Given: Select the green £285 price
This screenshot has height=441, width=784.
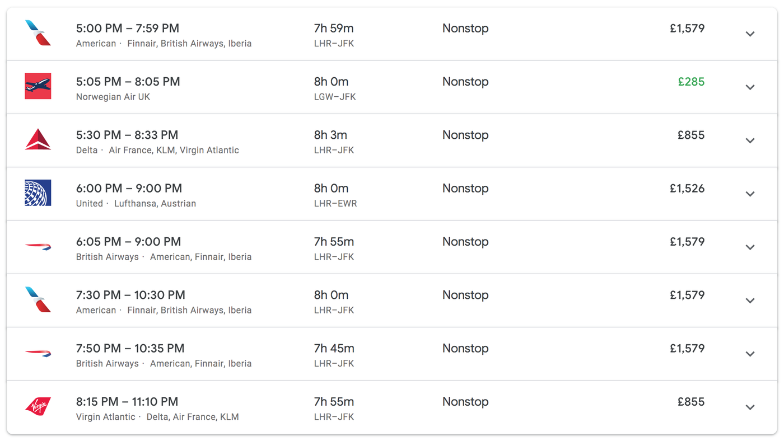Looking at the screenshot, I should click(691, 82).
